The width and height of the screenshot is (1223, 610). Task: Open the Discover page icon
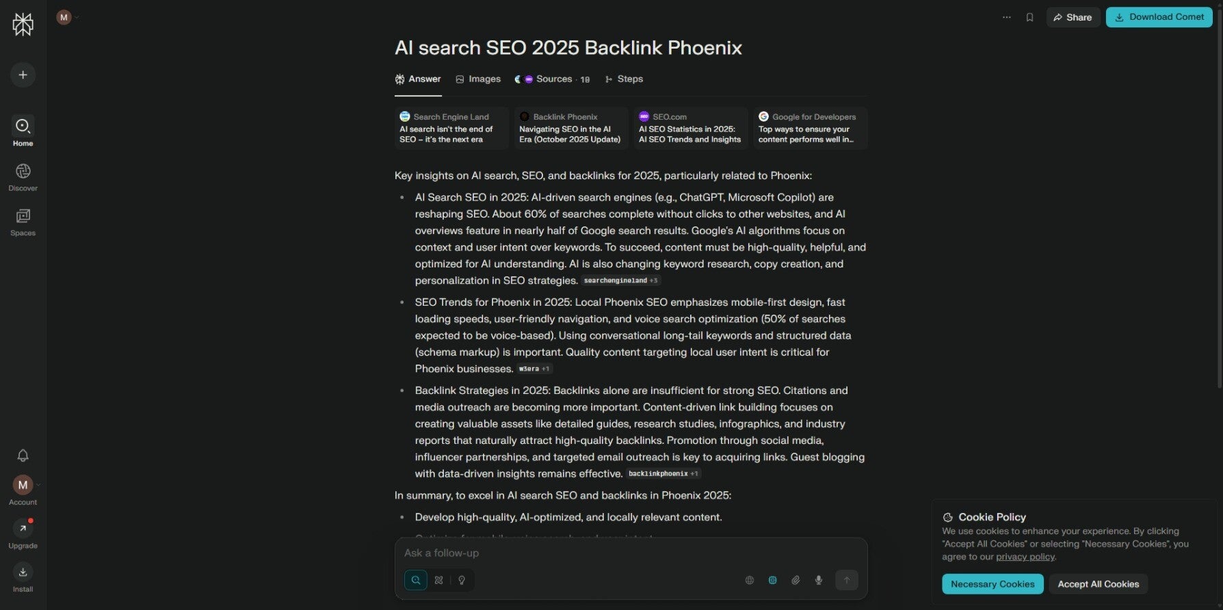[x=23, y=171]
